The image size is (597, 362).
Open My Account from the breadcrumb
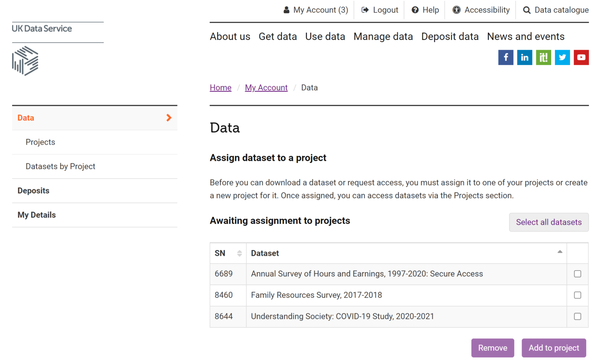[x=266, y=87]
